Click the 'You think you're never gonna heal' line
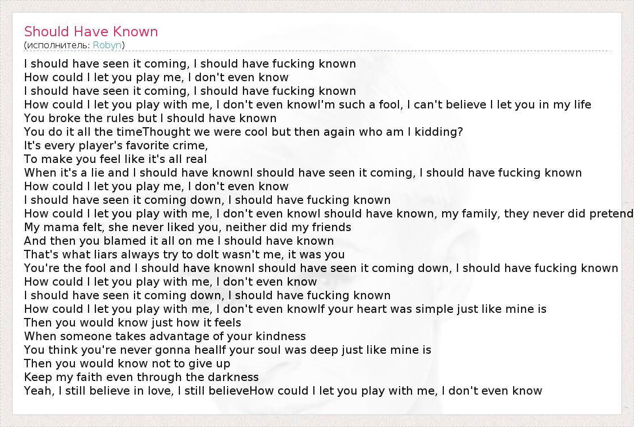 click(227, 350)
